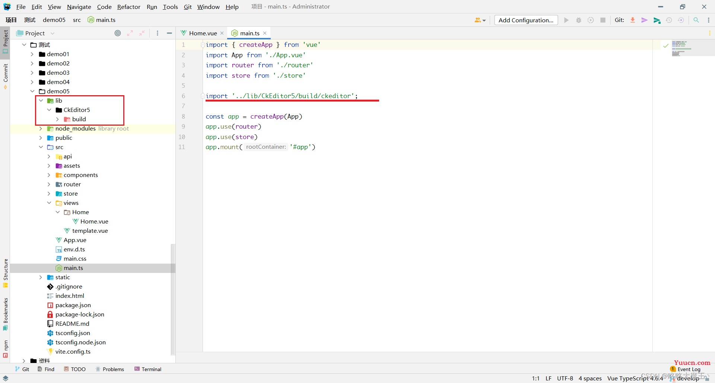Open Search Everywhere magnifier
The height and width of the screenshot is (383, 715).
(x=696, y=20)
